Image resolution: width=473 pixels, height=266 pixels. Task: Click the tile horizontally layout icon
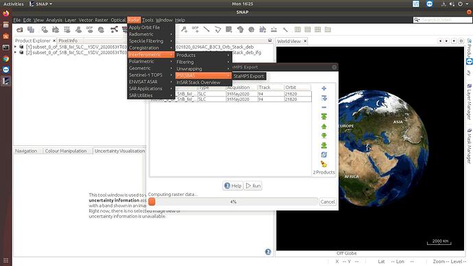point(298,29)
